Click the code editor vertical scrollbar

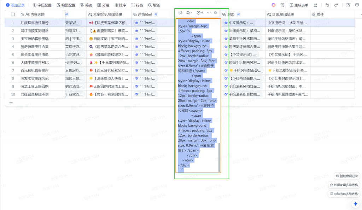[x=219, y=157]
